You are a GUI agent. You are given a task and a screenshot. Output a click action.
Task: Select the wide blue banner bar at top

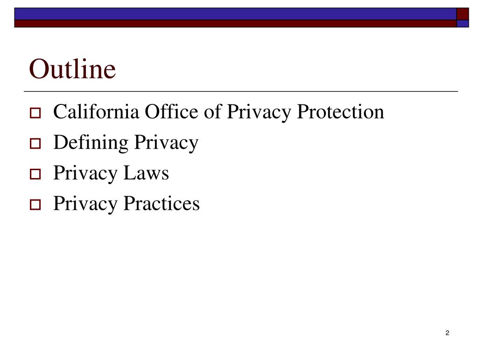[x=235, y=14]
